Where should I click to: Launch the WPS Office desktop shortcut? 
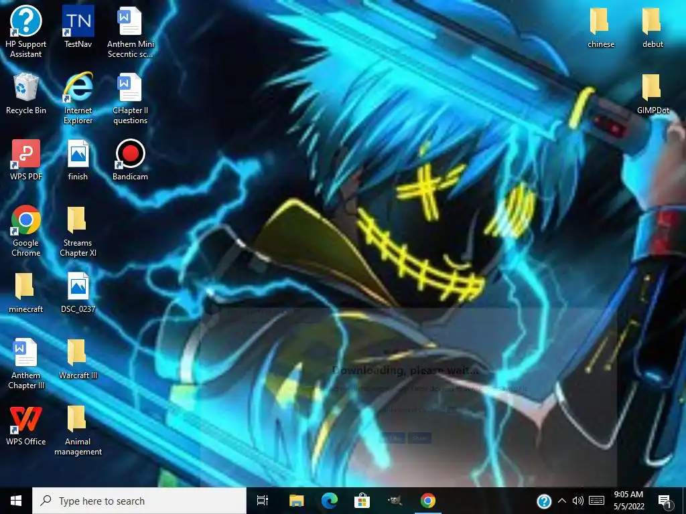point(26,426)
